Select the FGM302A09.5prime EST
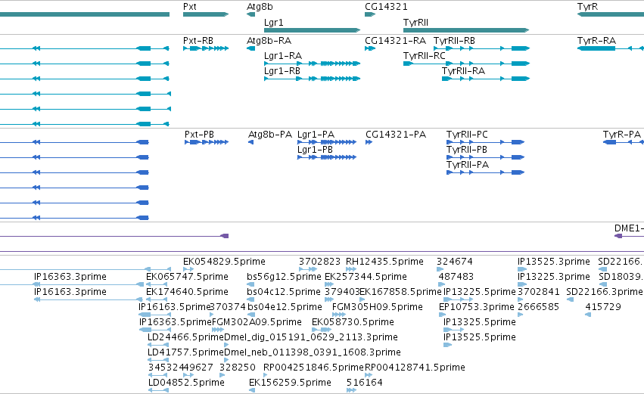Image resolution: width=644 pixels, height=394 pixels. point(218,330)
